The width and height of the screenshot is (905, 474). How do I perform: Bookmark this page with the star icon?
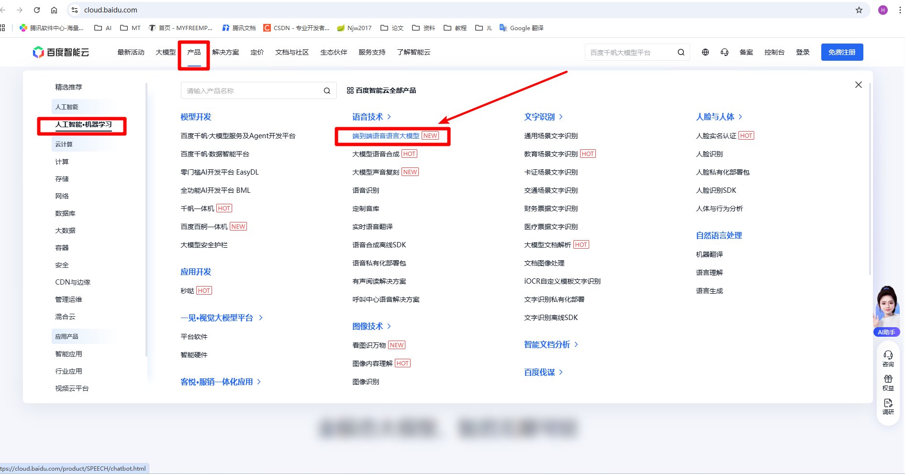859,10
